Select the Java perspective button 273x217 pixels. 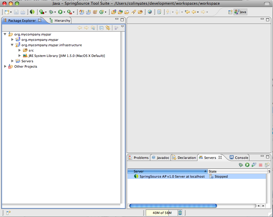[240, 12]
